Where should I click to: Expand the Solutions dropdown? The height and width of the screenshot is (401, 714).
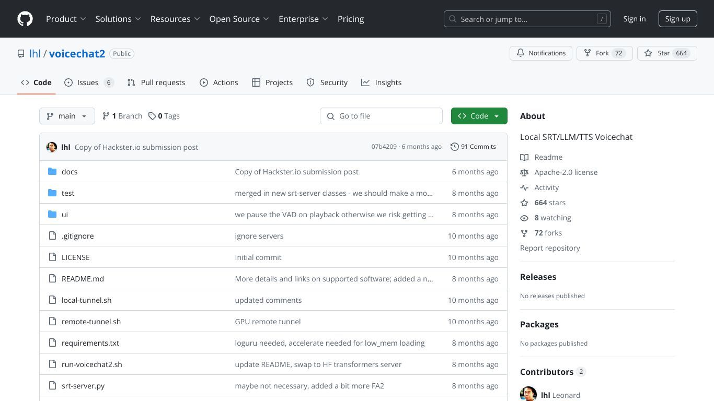(118, 19)
